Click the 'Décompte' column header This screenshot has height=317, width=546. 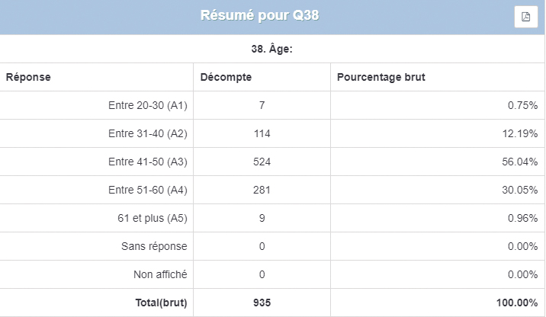click(226, 77)
